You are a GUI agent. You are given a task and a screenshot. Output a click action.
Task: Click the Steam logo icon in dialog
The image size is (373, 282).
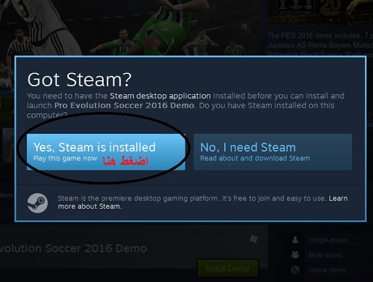click(x=37, y=203)
